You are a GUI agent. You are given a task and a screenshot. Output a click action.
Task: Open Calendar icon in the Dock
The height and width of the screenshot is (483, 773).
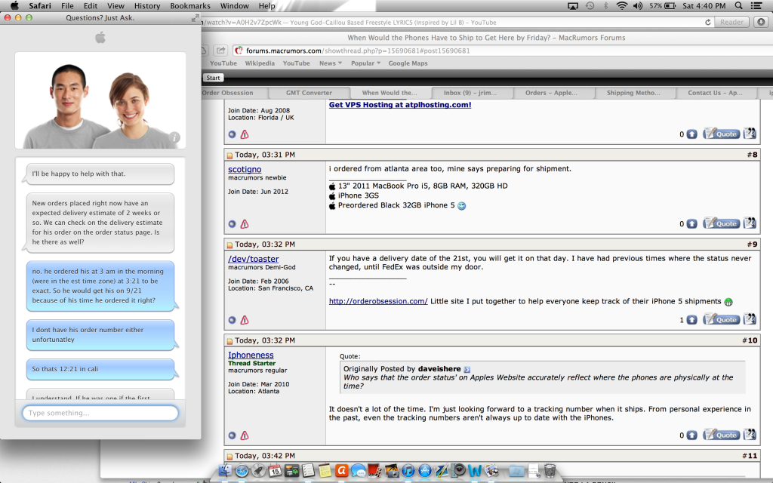pos(275,471)
